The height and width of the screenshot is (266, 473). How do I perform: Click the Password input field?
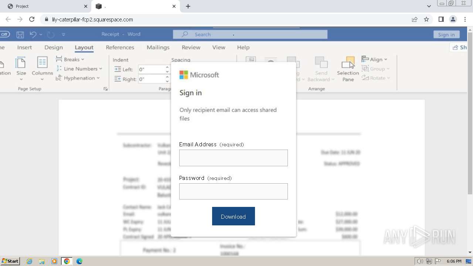pyautogui.click(x=234, y=191)
